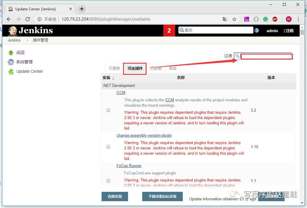307x208 pixels.
Task: Click the extension icon with circular brackets
Action: (256, 19)
